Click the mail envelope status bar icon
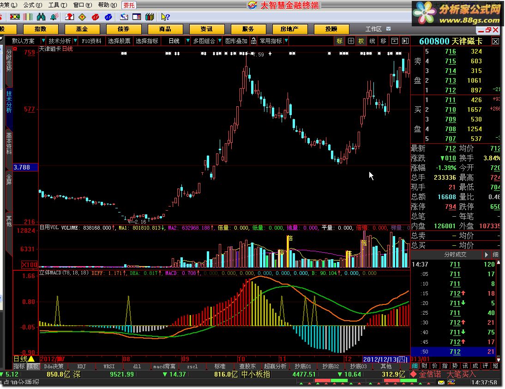The height and width of the screenshot is (389, 505). pos(441,383)
